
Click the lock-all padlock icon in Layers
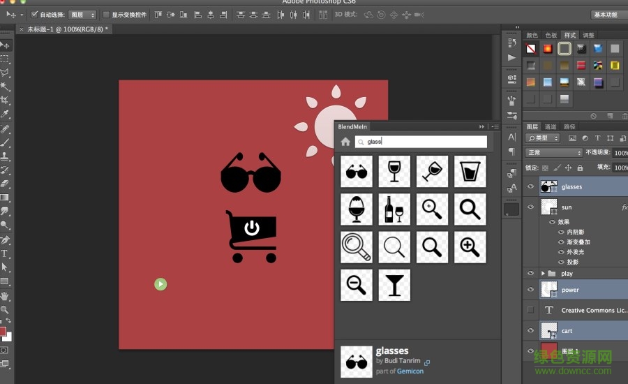click(x=580, y=168)
